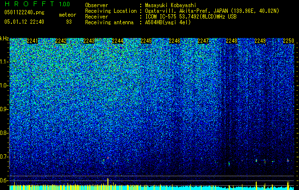Select the timestamp 05.01.12 22:40

[24, 22]
